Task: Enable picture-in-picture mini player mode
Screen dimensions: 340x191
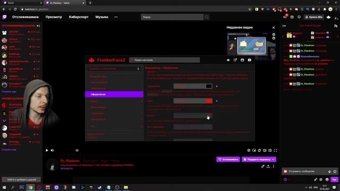Action: [265, 150]
